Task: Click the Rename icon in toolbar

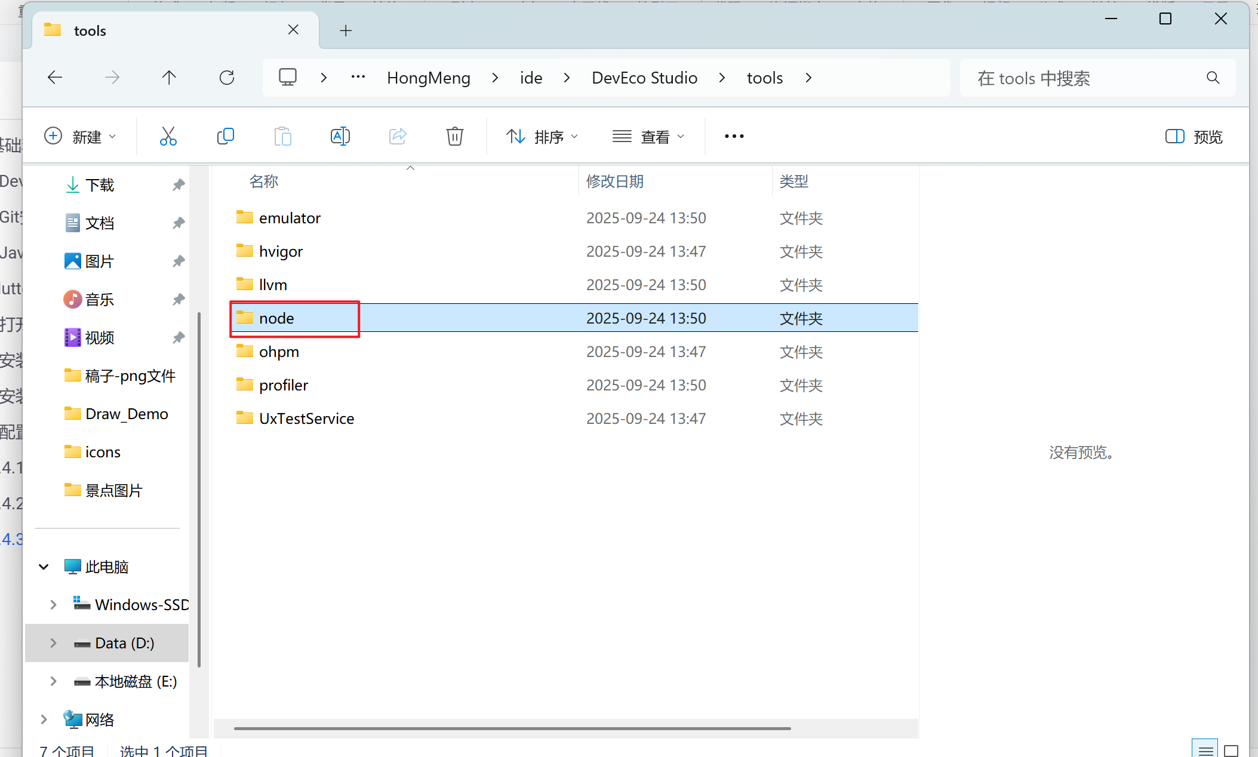Action: (340, 137)
